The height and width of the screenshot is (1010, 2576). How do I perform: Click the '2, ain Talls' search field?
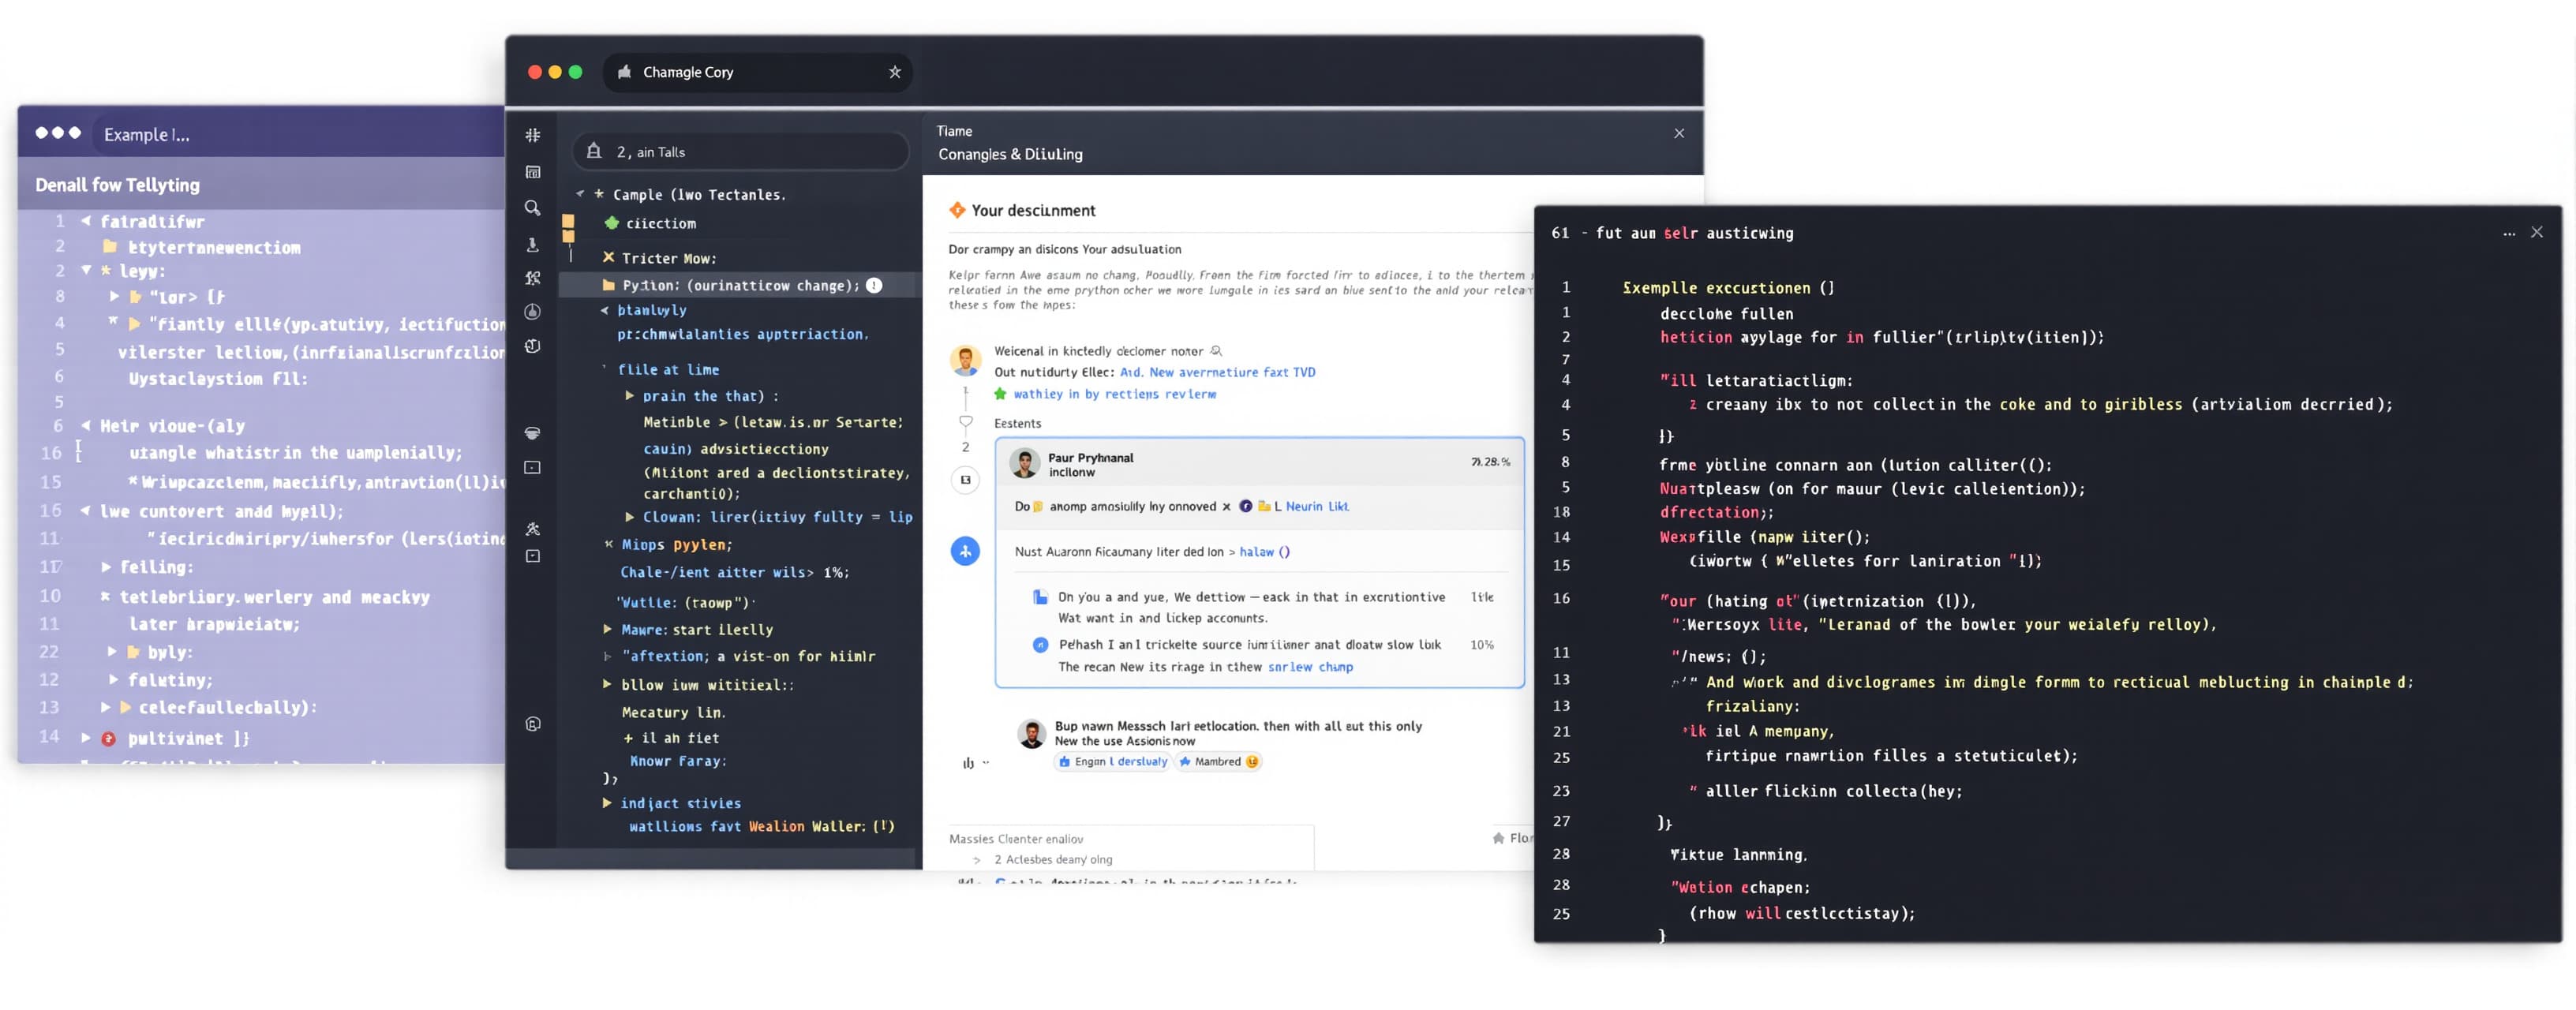(740, 151)
